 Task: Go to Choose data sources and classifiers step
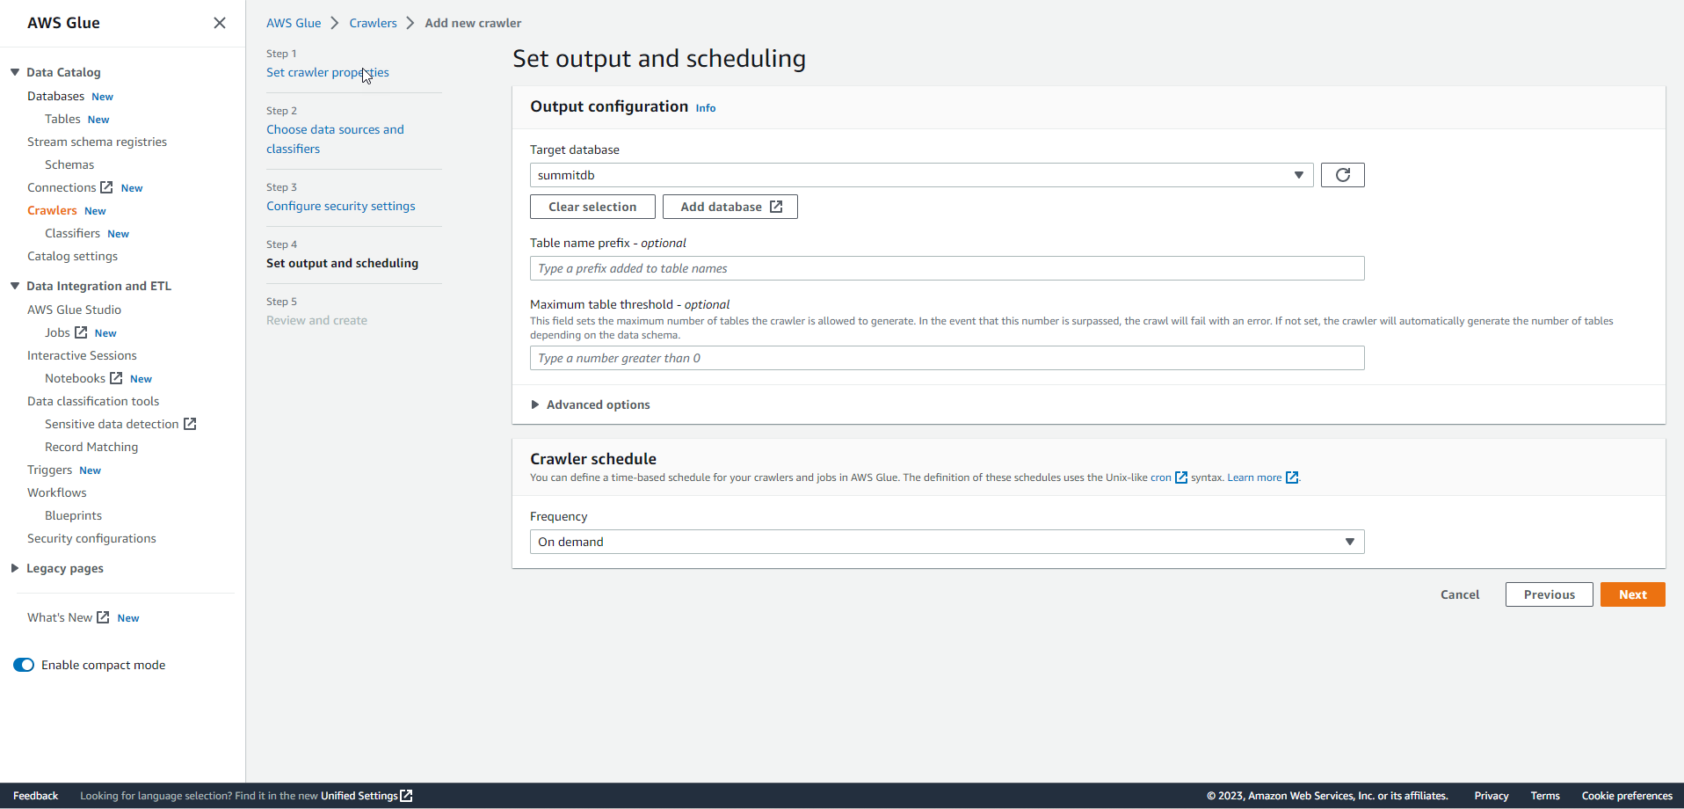pos(335,139)
